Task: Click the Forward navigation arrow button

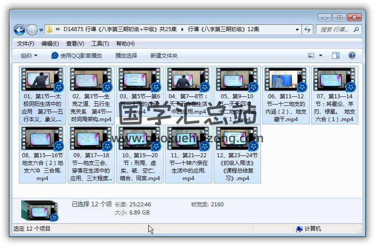Action: [x=32, y=30]
